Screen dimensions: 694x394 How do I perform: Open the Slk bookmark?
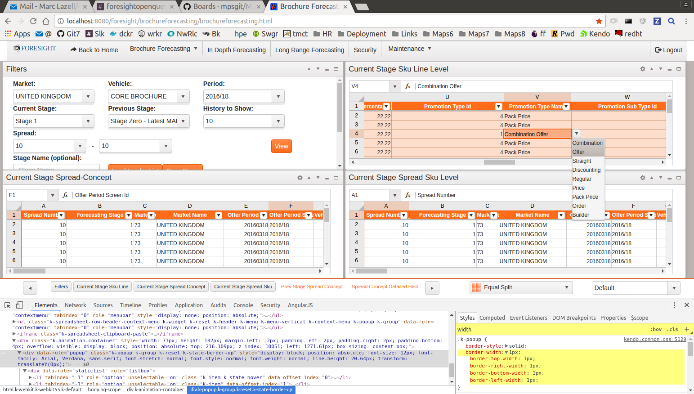click(95, 34)
